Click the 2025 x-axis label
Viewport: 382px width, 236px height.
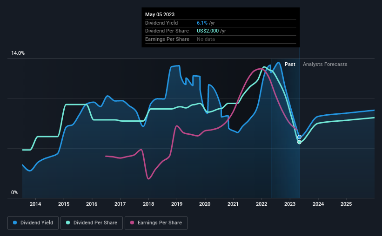346,204
